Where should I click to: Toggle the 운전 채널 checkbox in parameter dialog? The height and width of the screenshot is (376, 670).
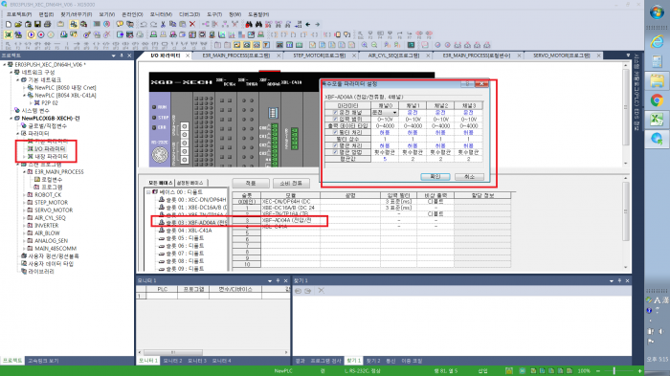click(x=335, y=112)
